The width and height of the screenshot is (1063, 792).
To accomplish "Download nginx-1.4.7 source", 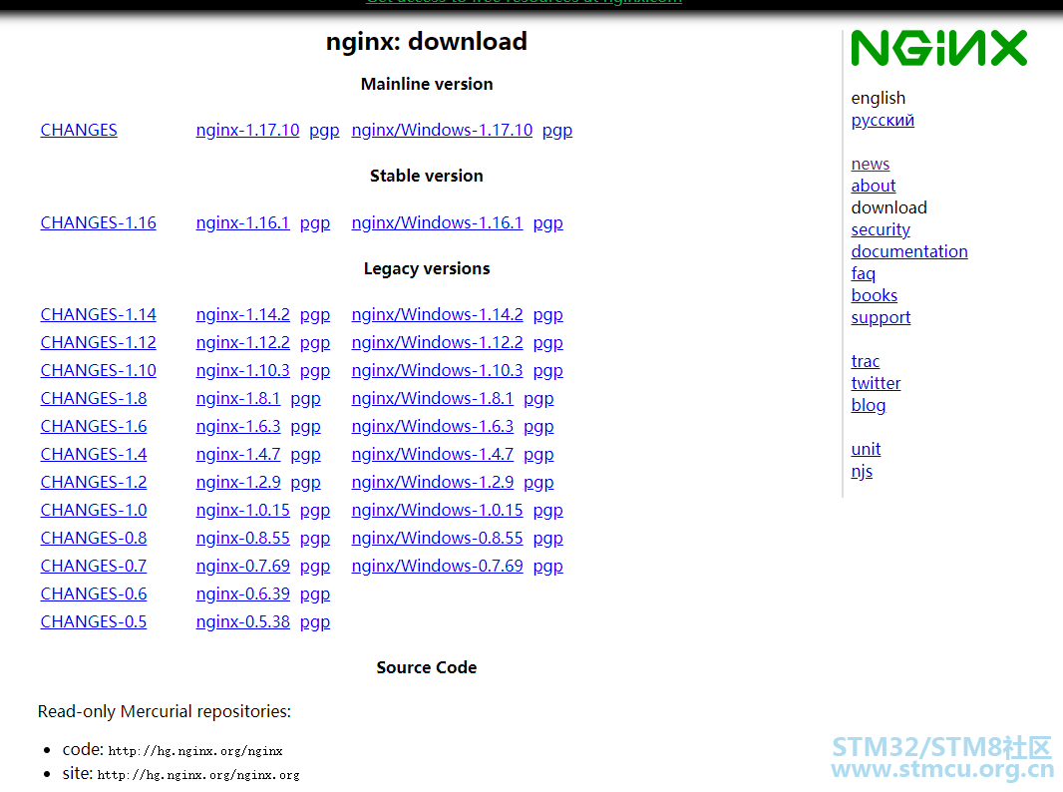I will click(x=238, y=454).
